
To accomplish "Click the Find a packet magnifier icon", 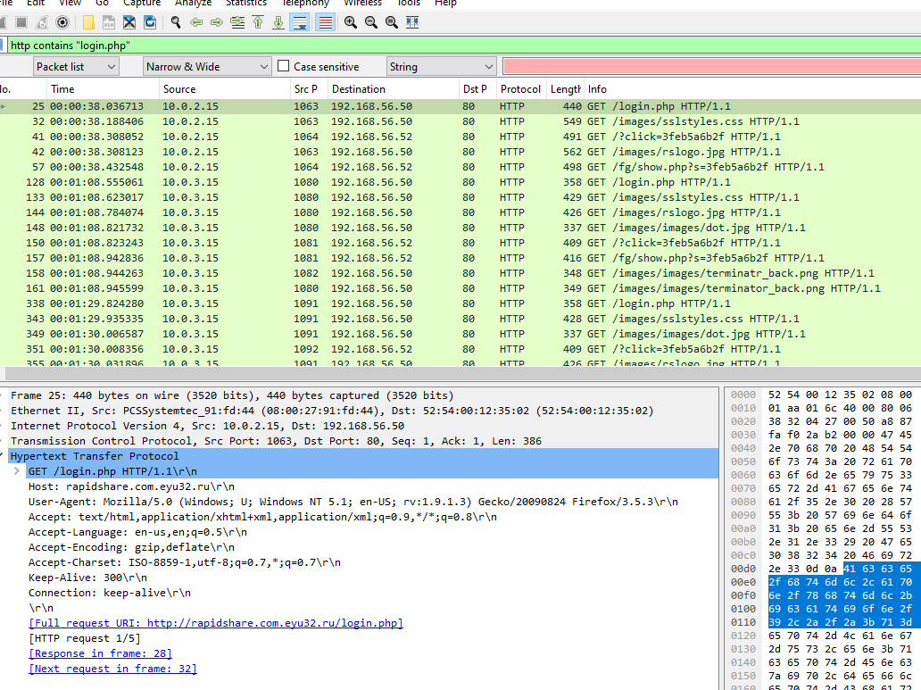I will 176,22.
